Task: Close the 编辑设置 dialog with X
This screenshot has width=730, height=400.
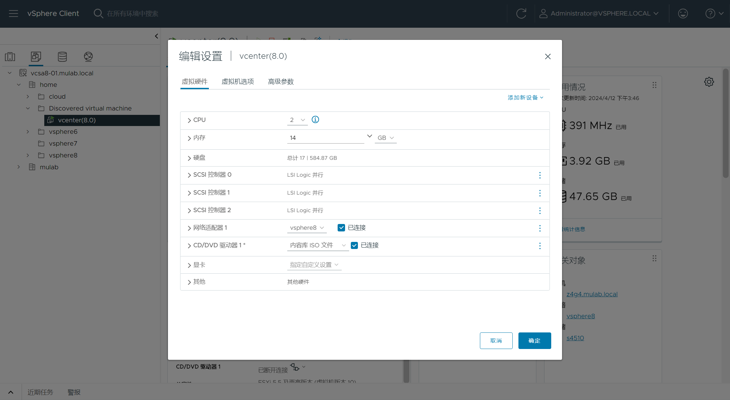Action: coord(548,56)
